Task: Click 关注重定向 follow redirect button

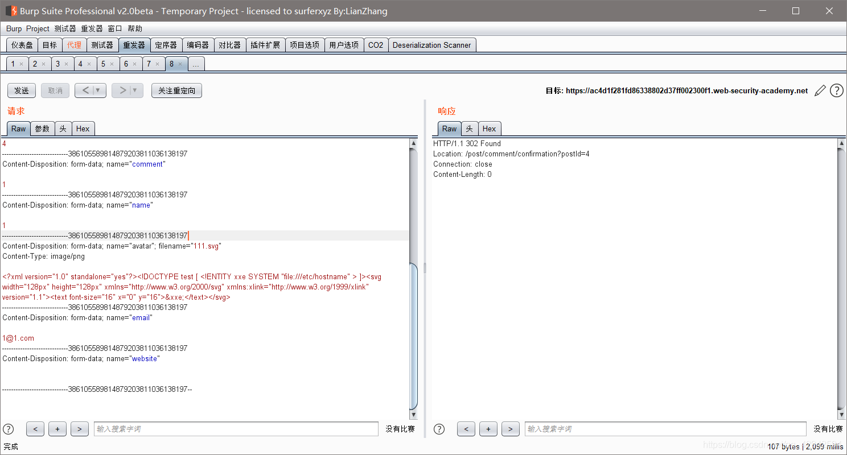Action: coord(176,90)
